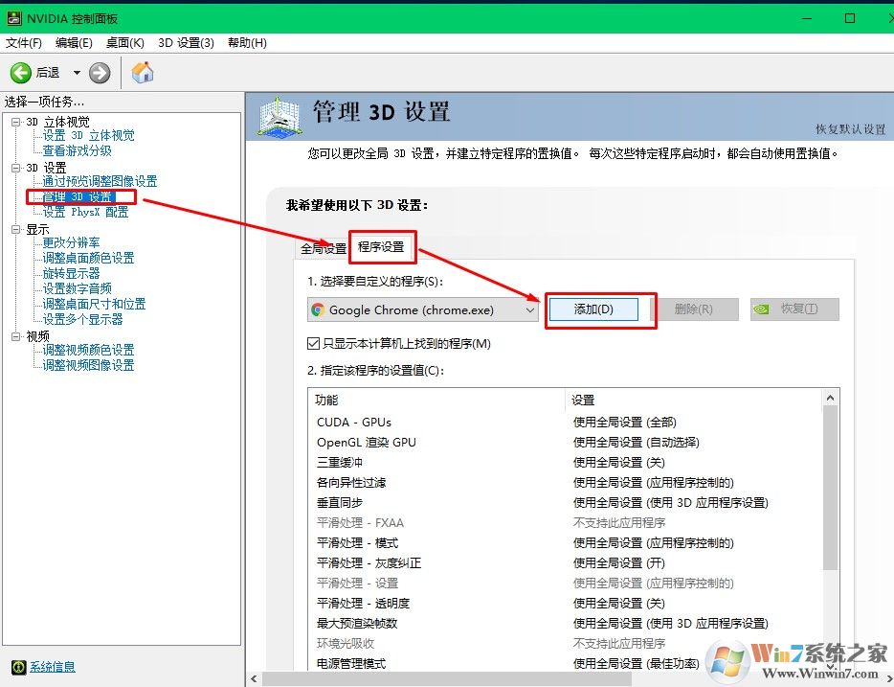
Task: Click the Forward arrow icon
Action: [x=100, y=73]
